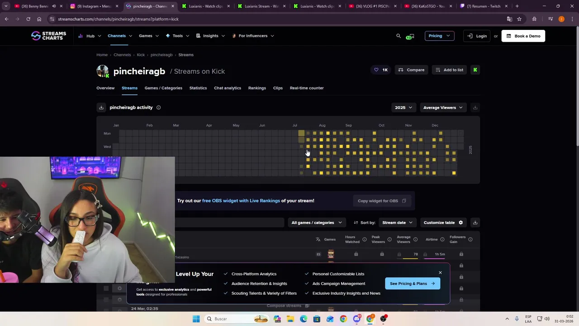This screenshot has height=326, width=579.
Task: Export the streams table with download icon
Action: point(475,222)
